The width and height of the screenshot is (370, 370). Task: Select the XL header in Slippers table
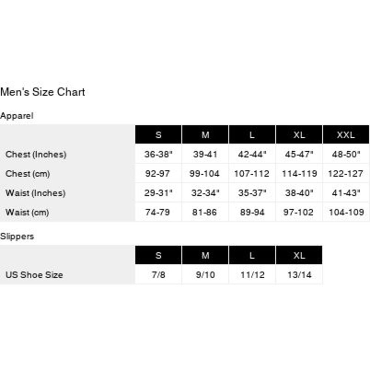point(299,255)
